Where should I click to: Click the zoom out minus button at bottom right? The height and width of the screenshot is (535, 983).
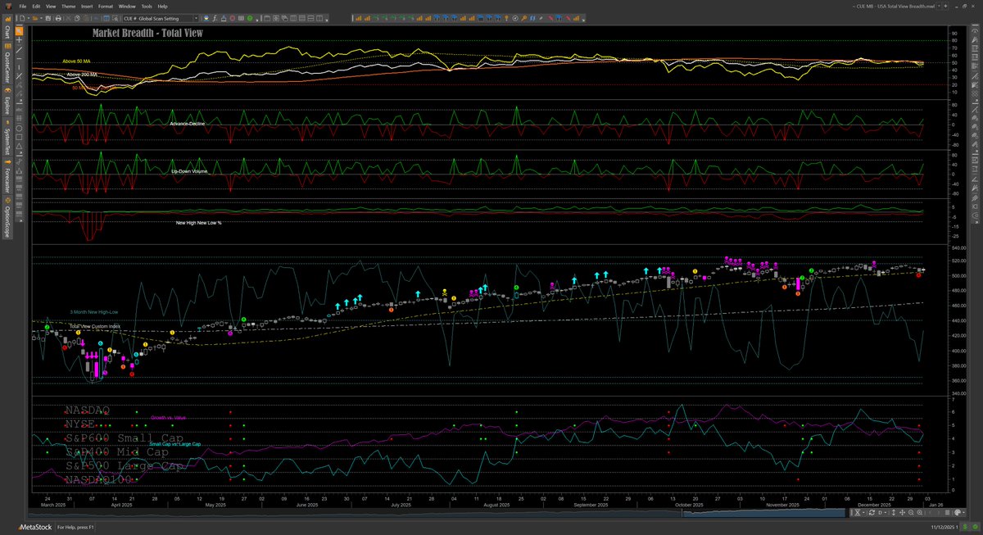point(911,513)
